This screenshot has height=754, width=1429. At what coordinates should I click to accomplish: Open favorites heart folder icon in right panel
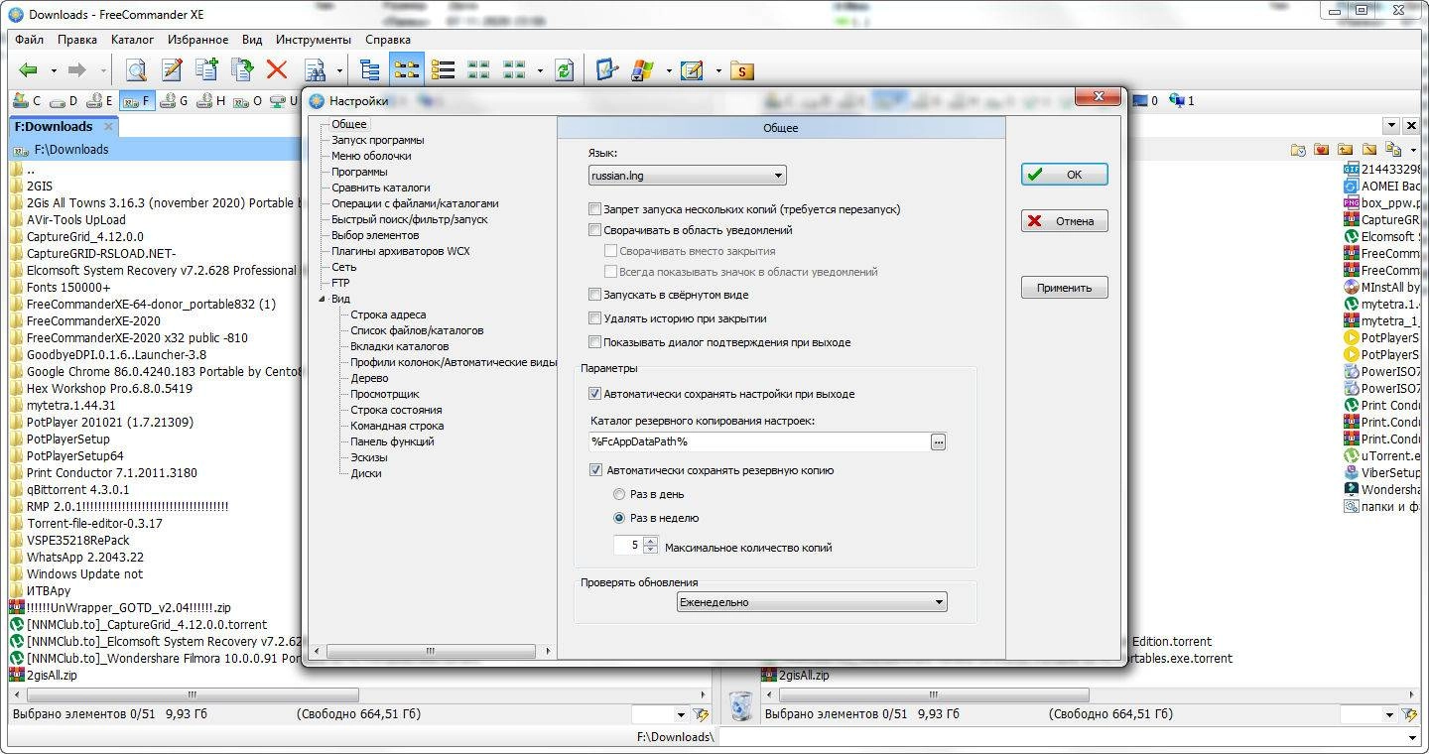tap(1321, 150)
